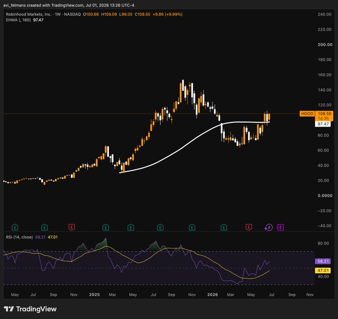Click the "+9.86 (+9.99%)" change value

(x=168, y=14)
